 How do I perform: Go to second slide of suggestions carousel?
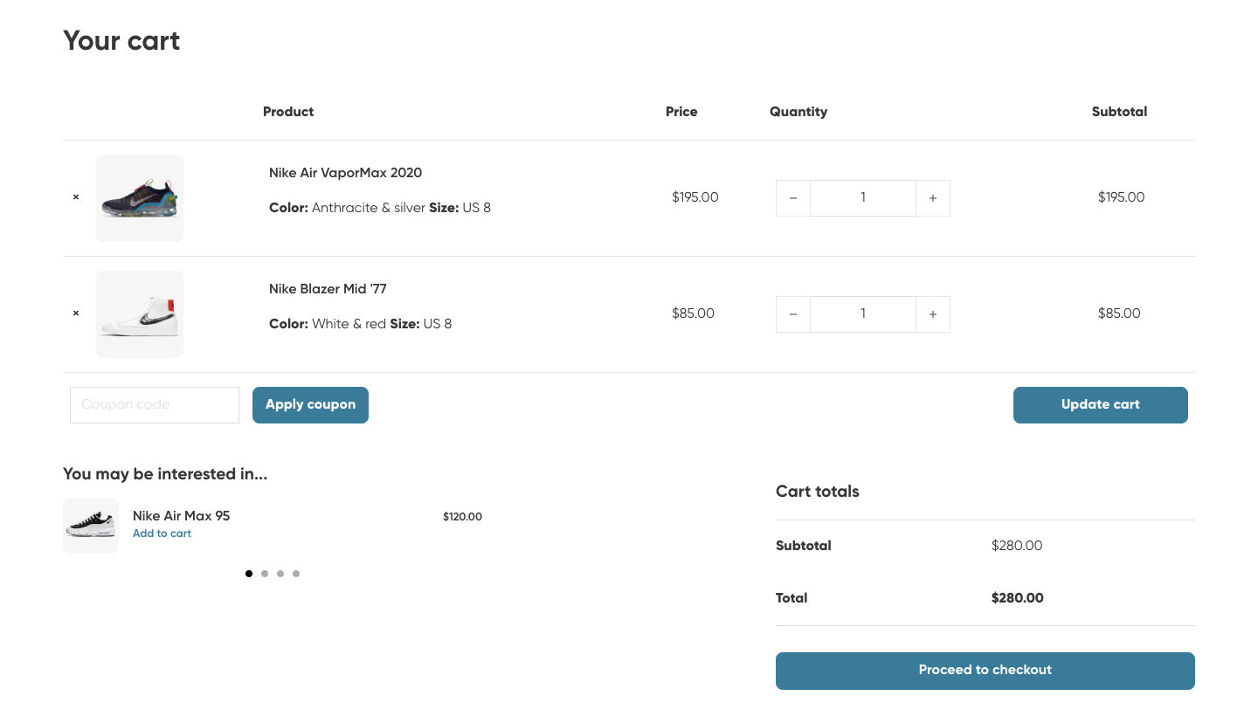(265, 574)
